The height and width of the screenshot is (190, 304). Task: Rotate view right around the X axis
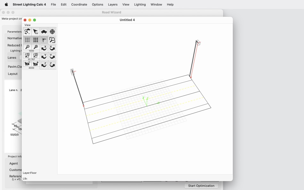point(52,48)
